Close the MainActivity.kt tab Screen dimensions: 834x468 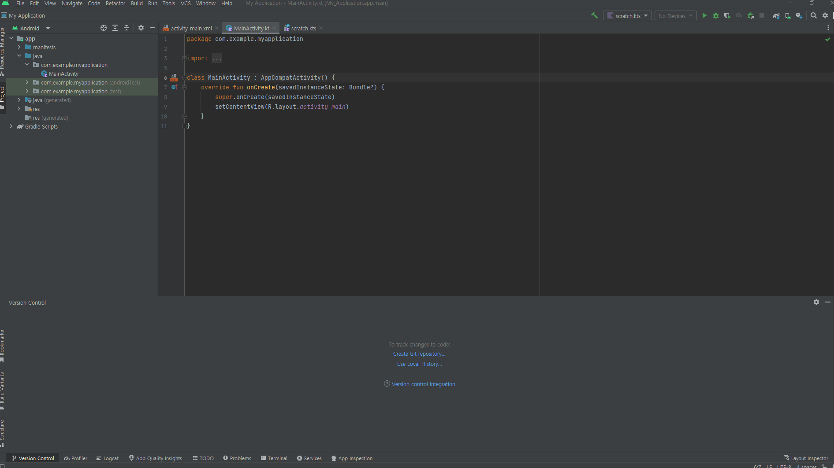pyautogui.click(x=274, y=28)
